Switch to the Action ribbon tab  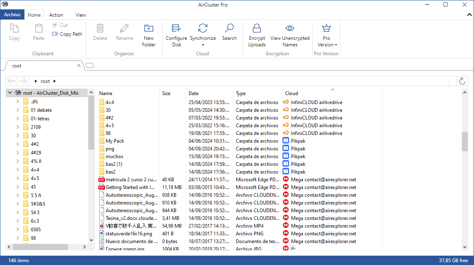pos(56,15)
